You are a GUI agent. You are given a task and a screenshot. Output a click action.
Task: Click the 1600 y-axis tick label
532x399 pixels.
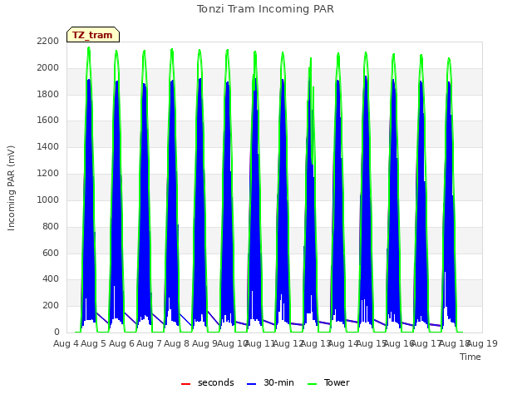48,120
